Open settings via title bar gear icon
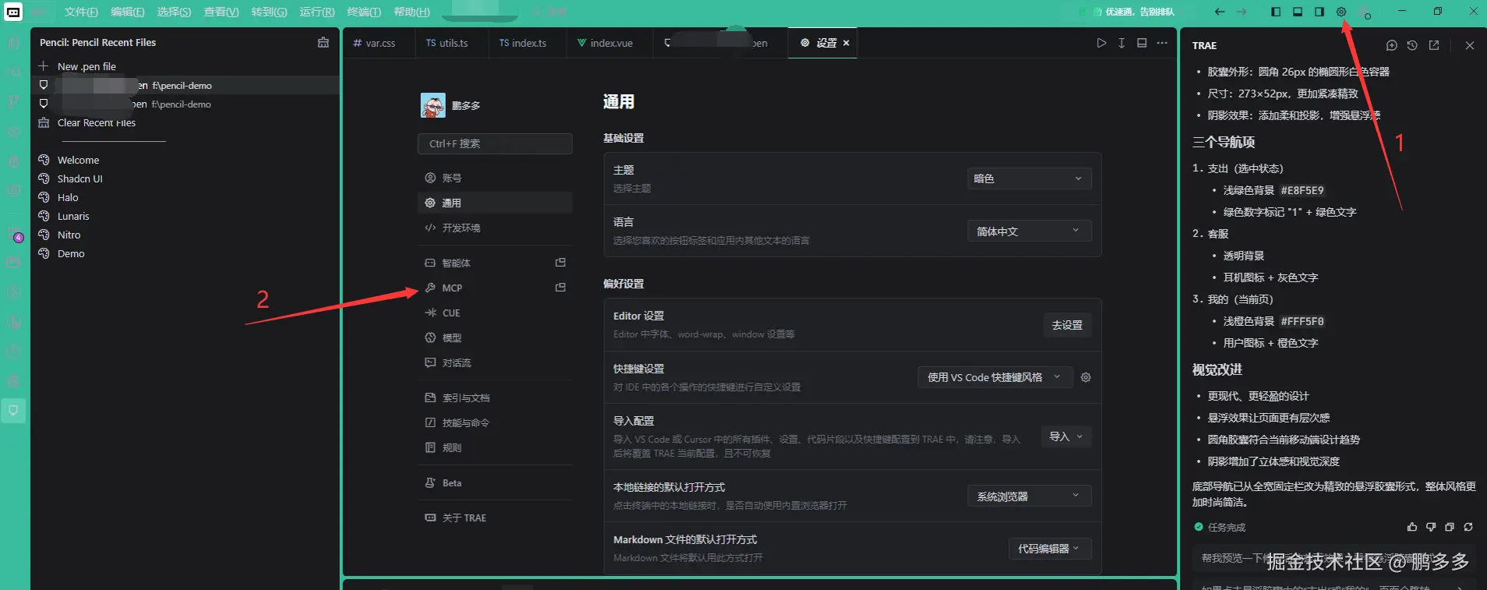This screenshot has width=1487, height=590. 1341,12
